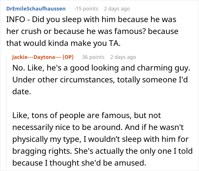The image size is (199, 171).
Task: Click the -15 points score
Action: (x=86, y=9)
